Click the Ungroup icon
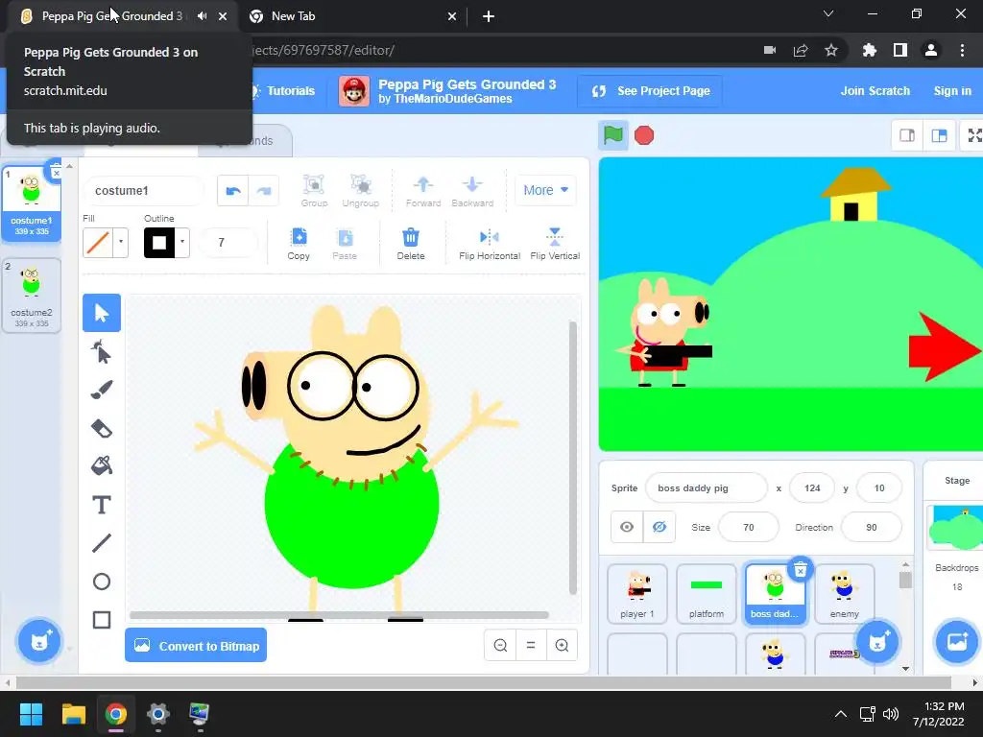 coord(361,191)
